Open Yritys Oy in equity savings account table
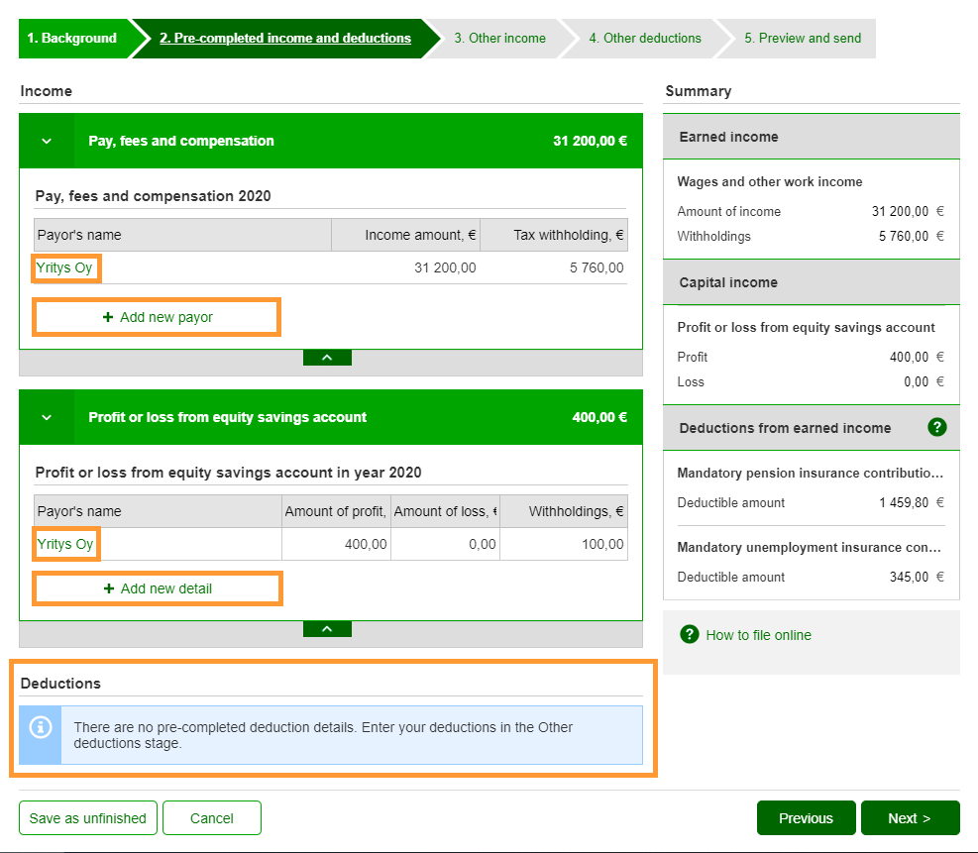 click(65, 544)
